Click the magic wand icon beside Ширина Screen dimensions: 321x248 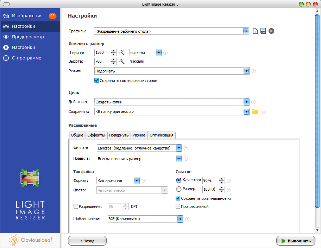pyautogui.click(x=122, y=53)
